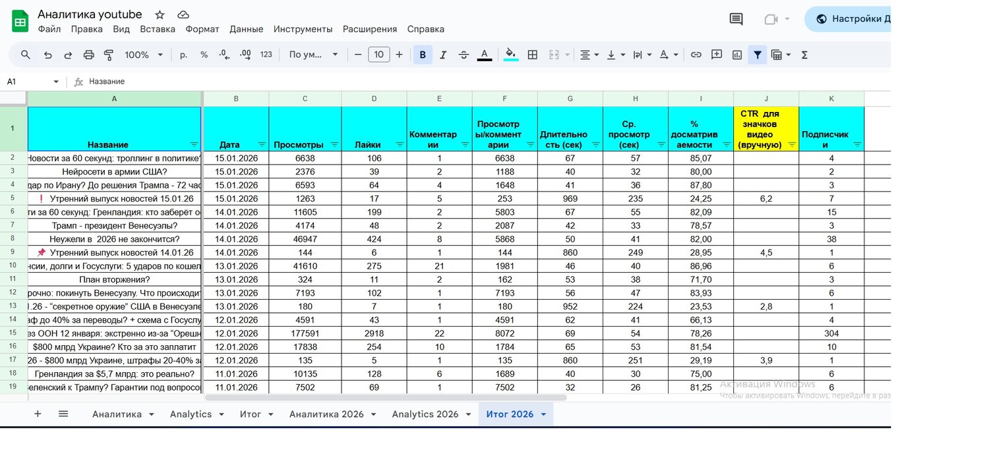
Task: Open filter for the Название column
Action: 194,144
